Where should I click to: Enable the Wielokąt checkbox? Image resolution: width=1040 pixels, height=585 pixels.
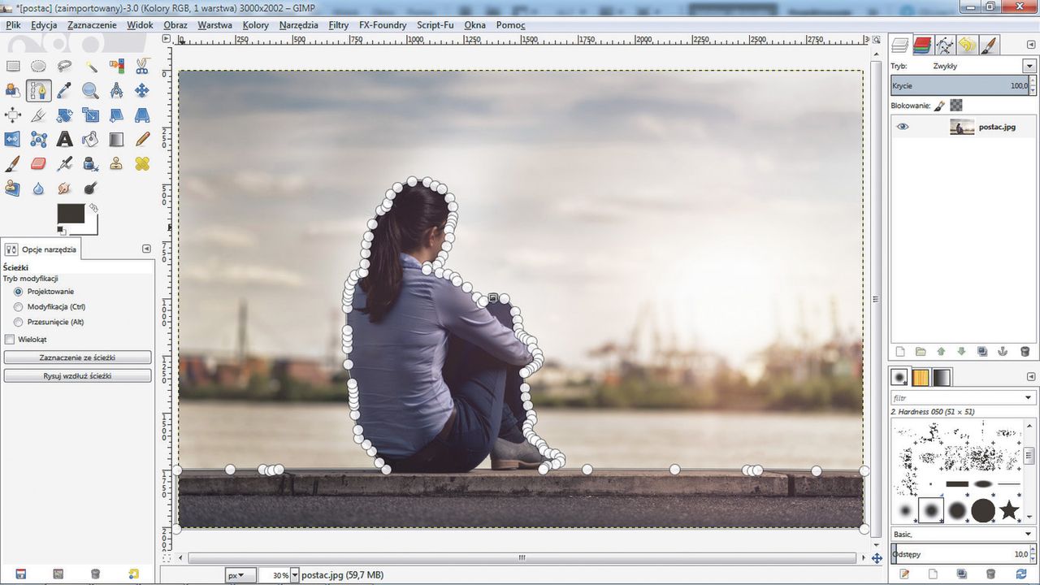10,339
